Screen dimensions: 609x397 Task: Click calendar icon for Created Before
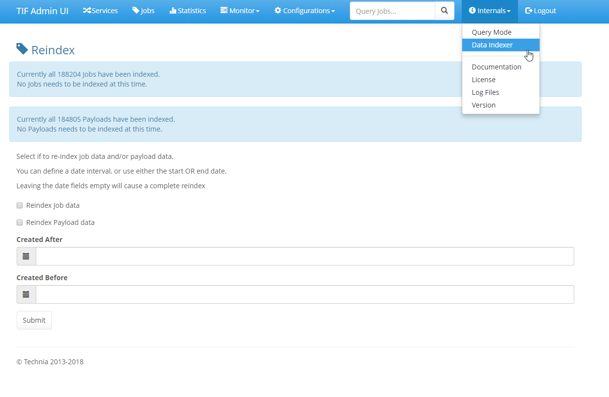[26, 294]
